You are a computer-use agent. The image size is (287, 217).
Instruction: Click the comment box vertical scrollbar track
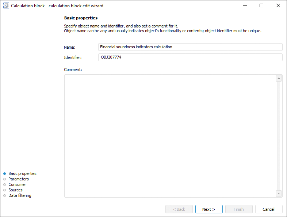(x=279, y=136)
